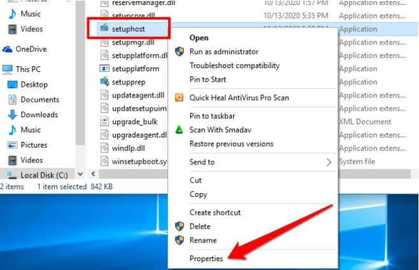This screenshot has height=270, width=419.
Task: Click the Quick Heal AntiVirus orange icon
Action: [x=179, y=97]
